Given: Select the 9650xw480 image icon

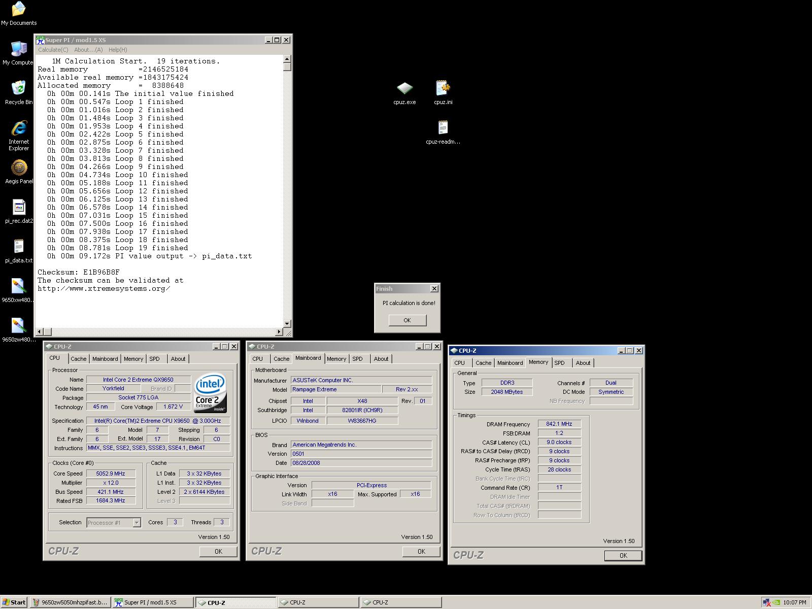Looking at the screenshot, I should click(x=18, y=291).
